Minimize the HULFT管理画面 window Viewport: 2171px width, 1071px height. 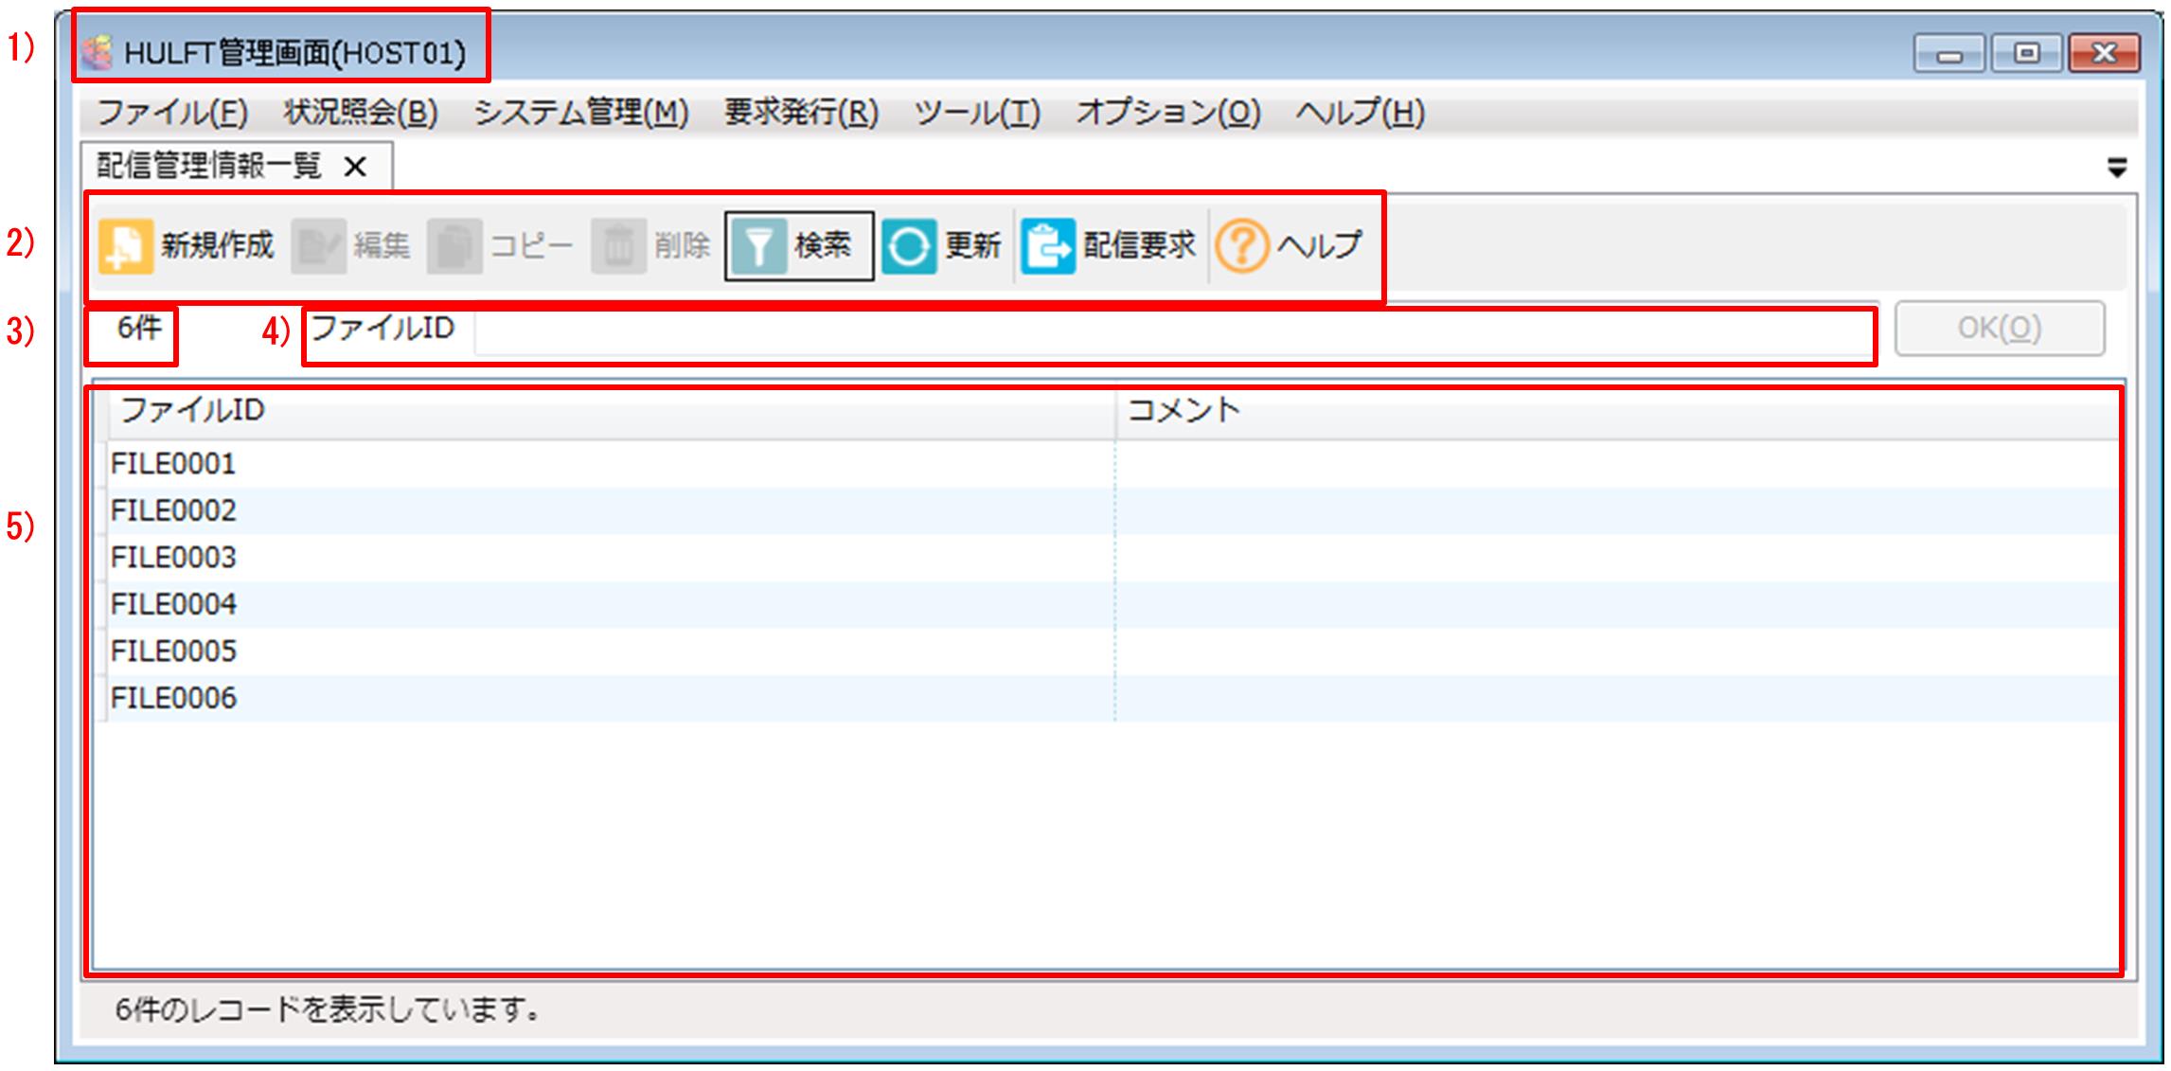tap(1950, 54)
